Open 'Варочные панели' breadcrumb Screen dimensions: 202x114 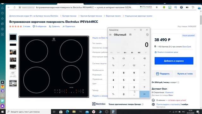(x=113, y=16)
